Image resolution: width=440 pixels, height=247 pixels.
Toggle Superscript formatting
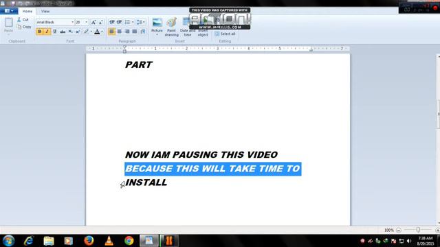pos(78,32)
